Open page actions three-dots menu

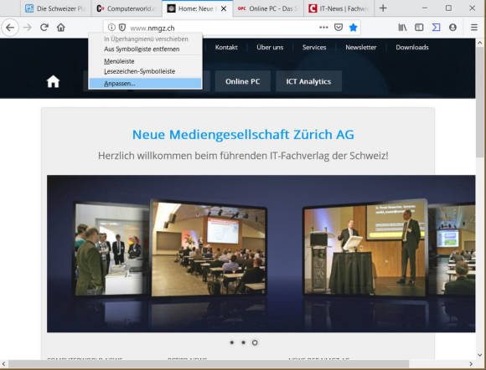tap(323, 28)
